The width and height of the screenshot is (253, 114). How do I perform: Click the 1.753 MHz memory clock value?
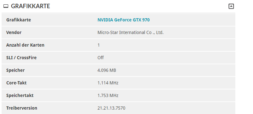pyautogui.click(x=108, y=95)
